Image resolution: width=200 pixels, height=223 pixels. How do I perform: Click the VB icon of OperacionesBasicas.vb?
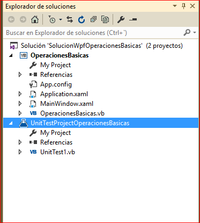pyautogui.click(x=33, y=113)
